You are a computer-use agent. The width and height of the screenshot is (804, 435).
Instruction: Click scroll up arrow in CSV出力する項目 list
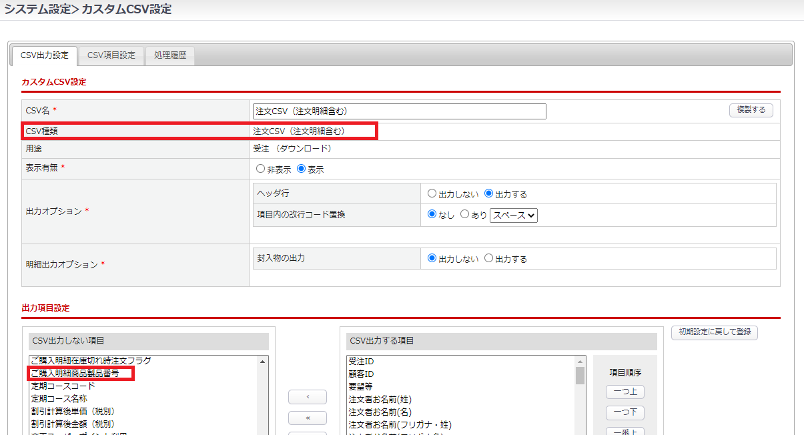coord(580,361)
